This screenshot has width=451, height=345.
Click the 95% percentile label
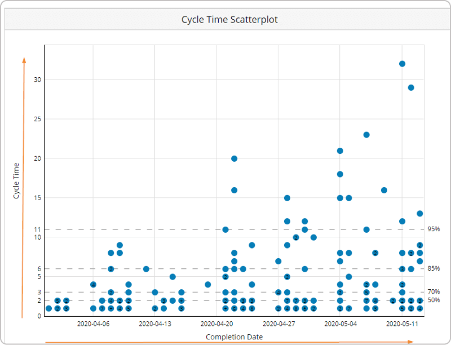434,229
